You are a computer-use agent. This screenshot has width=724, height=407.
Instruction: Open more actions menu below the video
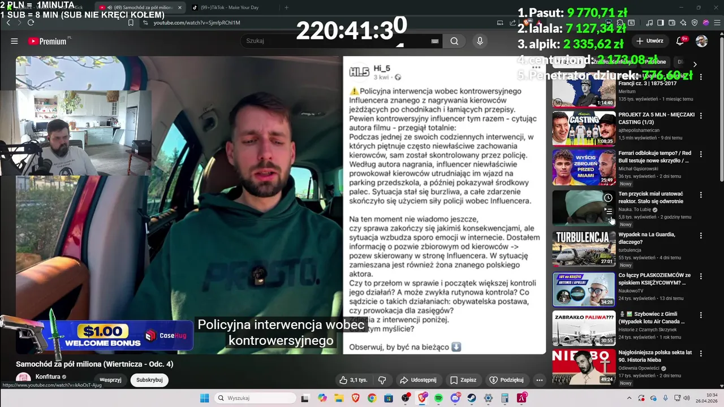tap(539, 380)
